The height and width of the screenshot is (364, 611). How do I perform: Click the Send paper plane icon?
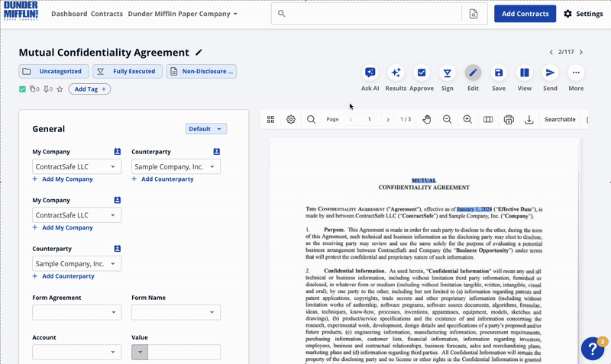coord(550,73)
